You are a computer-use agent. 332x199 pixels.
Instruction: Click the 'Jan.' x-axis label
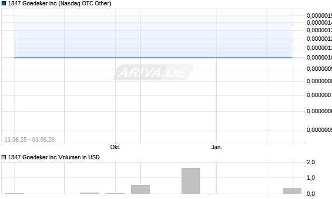pyautogui.click(x=217, y=147)
